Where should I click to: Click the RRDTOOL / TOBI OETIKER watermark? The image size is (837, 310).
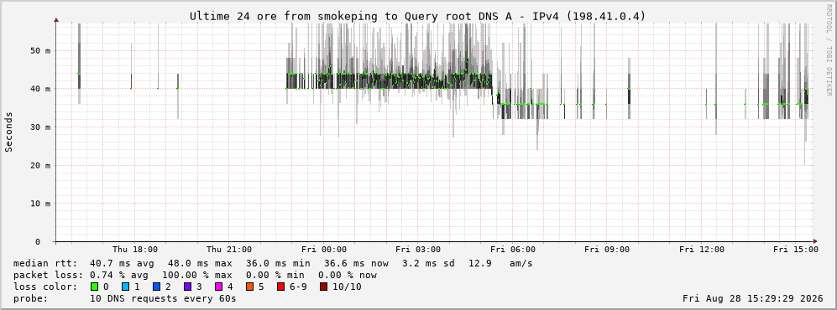pyautogui.click(x=829, y=50)
